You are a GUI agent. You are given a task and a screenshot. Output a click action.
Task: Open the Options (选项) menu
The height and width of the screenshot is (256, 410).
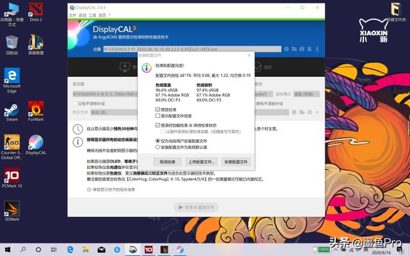pos(83,15)
